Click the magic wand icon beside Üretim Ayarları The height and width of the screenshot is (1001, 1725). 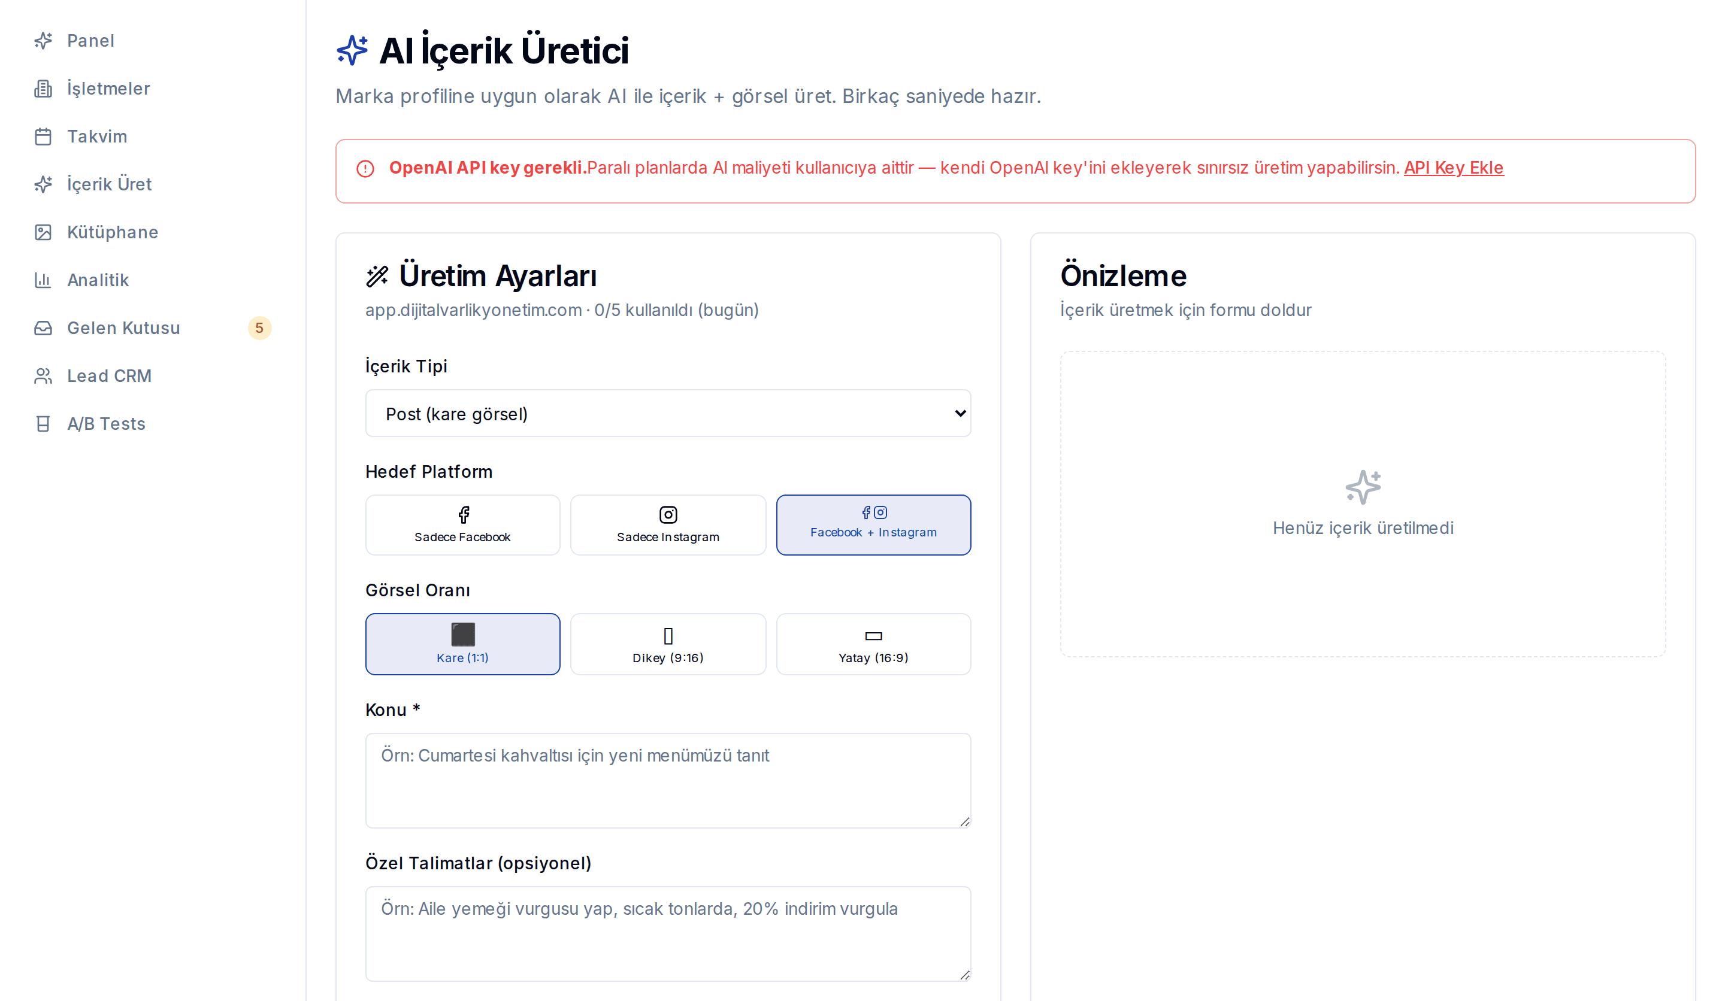pos(377,276)
